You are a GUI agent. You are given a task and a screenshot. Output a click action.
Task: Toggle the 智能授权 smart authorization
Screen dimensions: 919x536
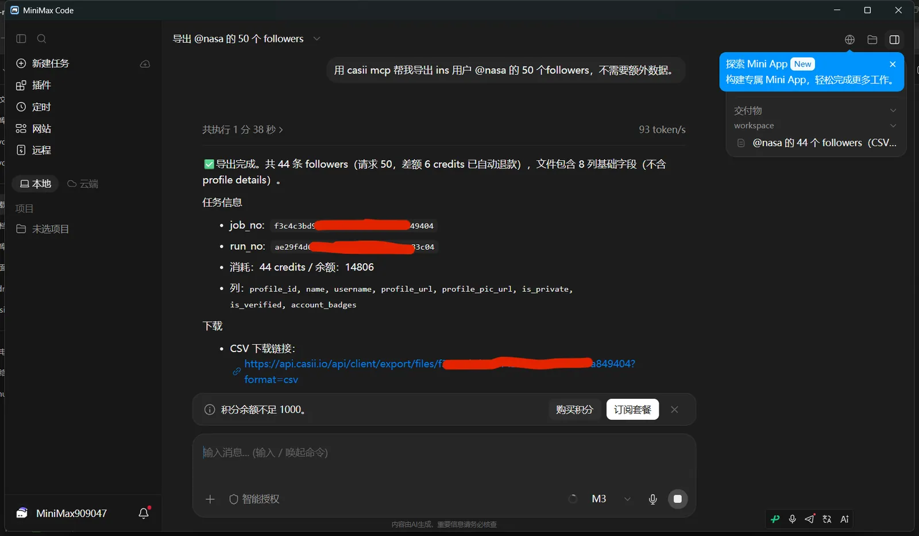(x=254, y=499)
